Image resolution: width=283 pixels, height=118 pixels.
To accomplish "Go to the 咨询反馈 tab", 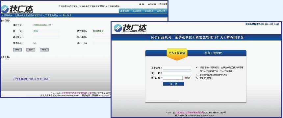I will [x=161, y=11].
